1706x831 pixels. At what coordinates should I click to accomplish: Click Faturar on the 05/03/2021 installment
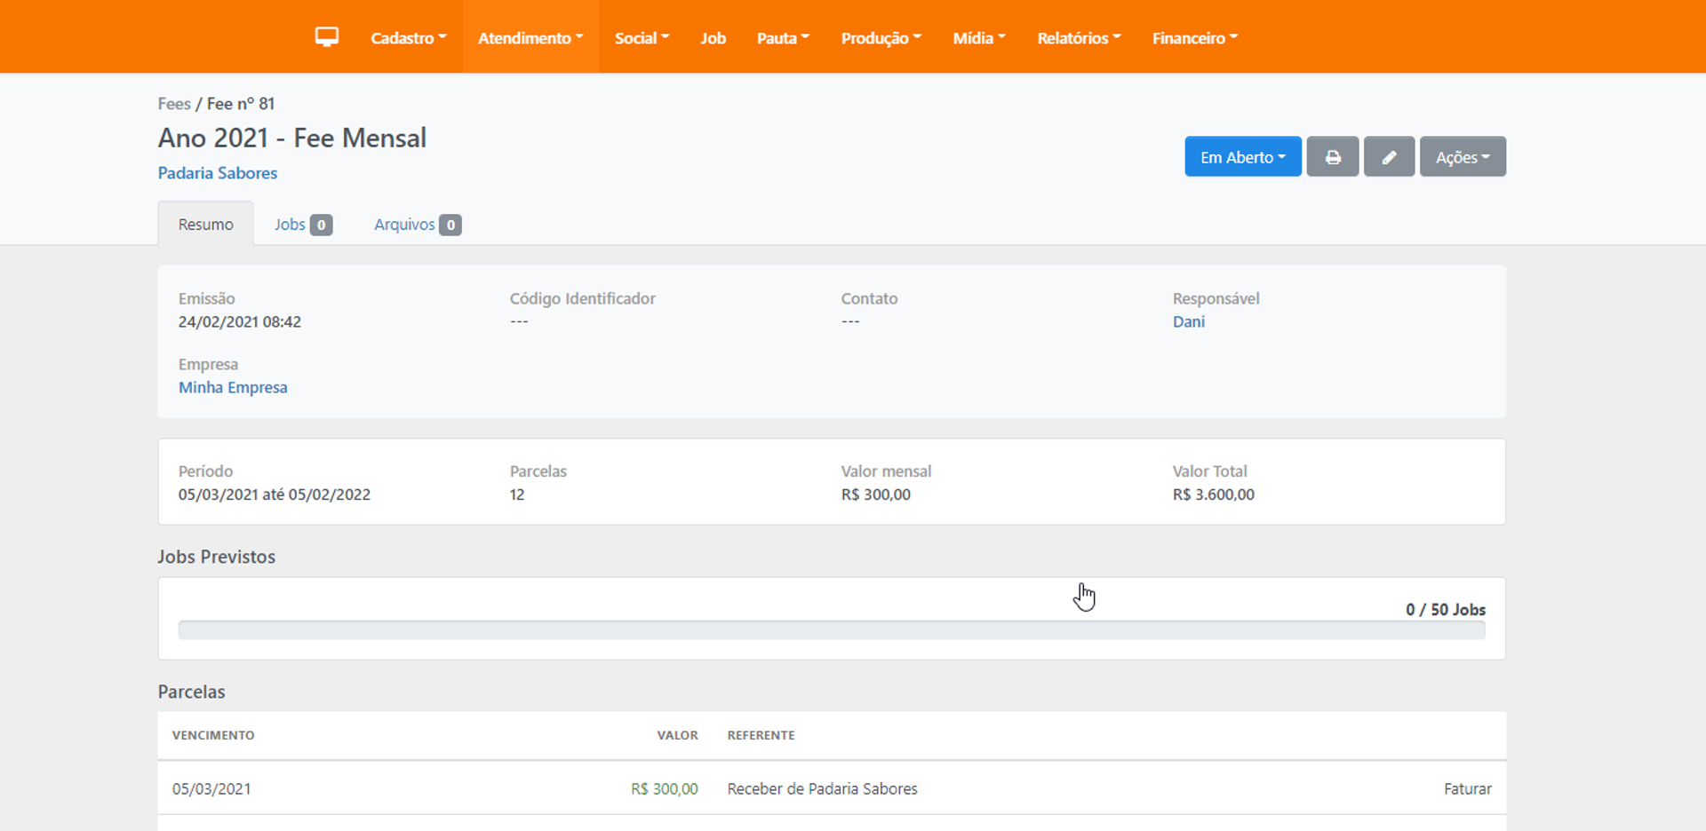(1467, 788)
